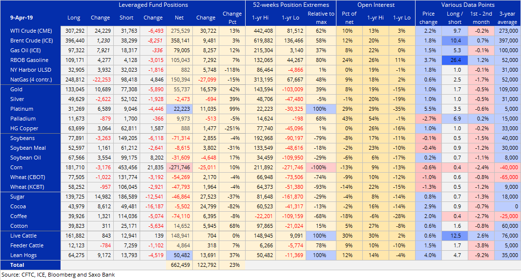Click the source citation text below table
The height and width of the screenshot is (280, 521).
58,275
